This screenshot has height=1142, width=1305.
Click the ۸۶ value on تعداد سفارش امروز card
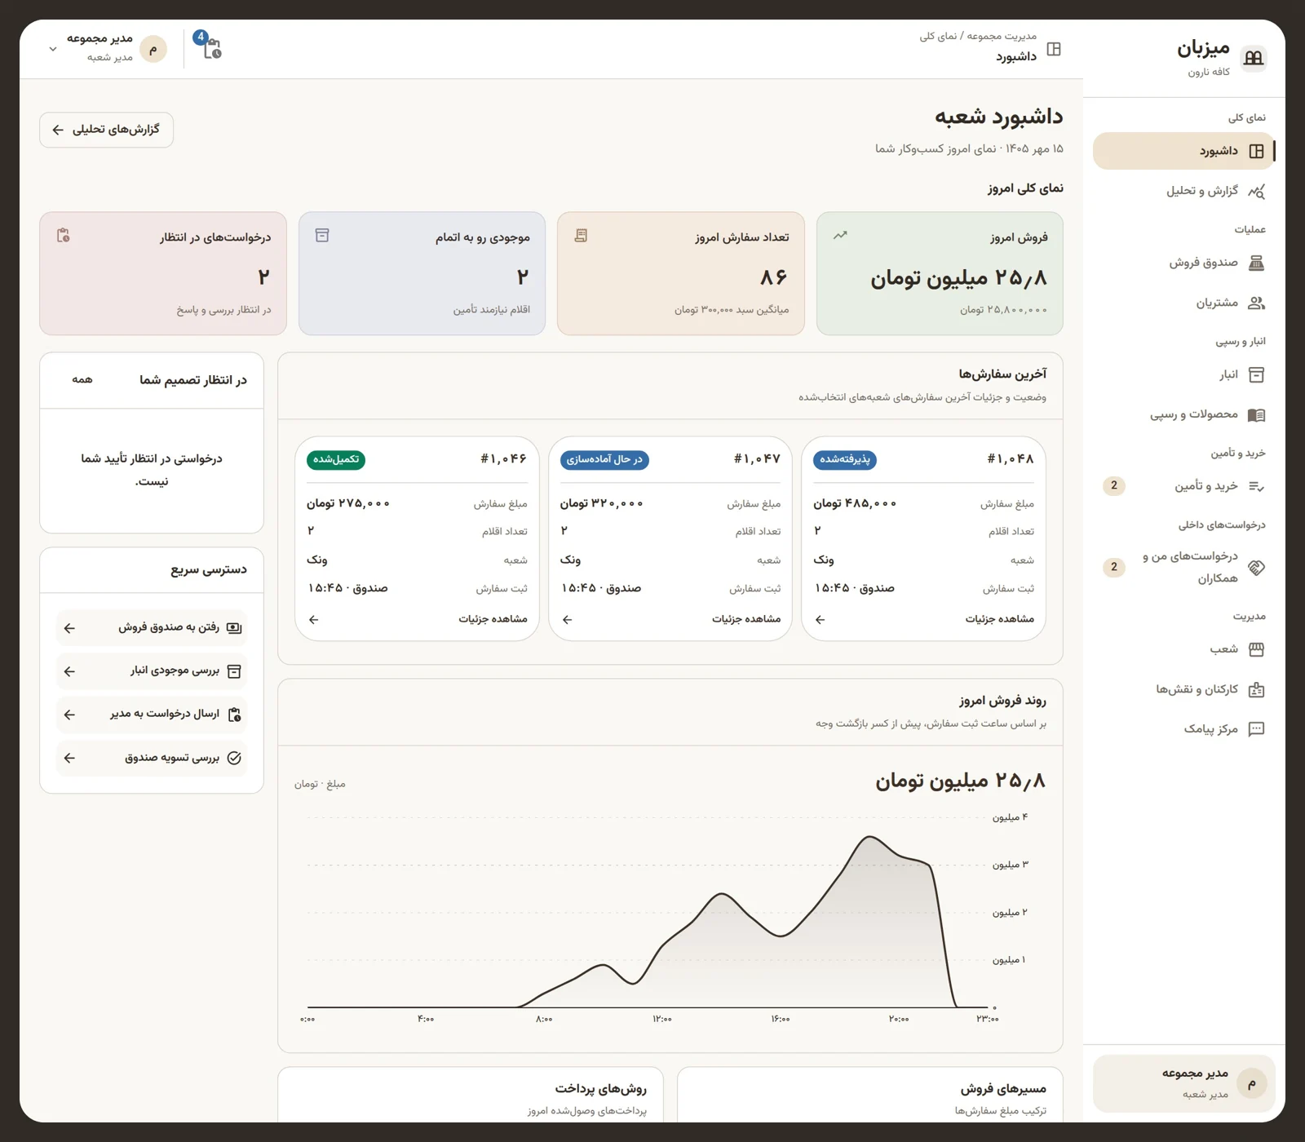point(774,277)
